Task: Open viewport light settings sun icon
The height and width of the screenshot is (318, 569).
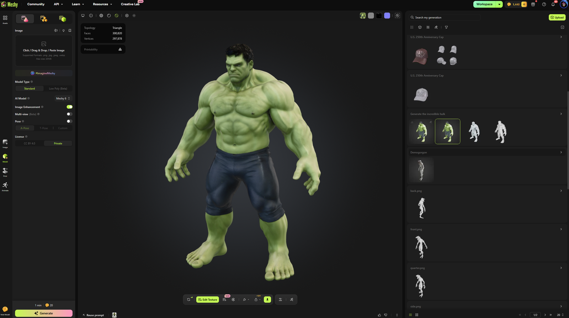Action: pos(134,16)
